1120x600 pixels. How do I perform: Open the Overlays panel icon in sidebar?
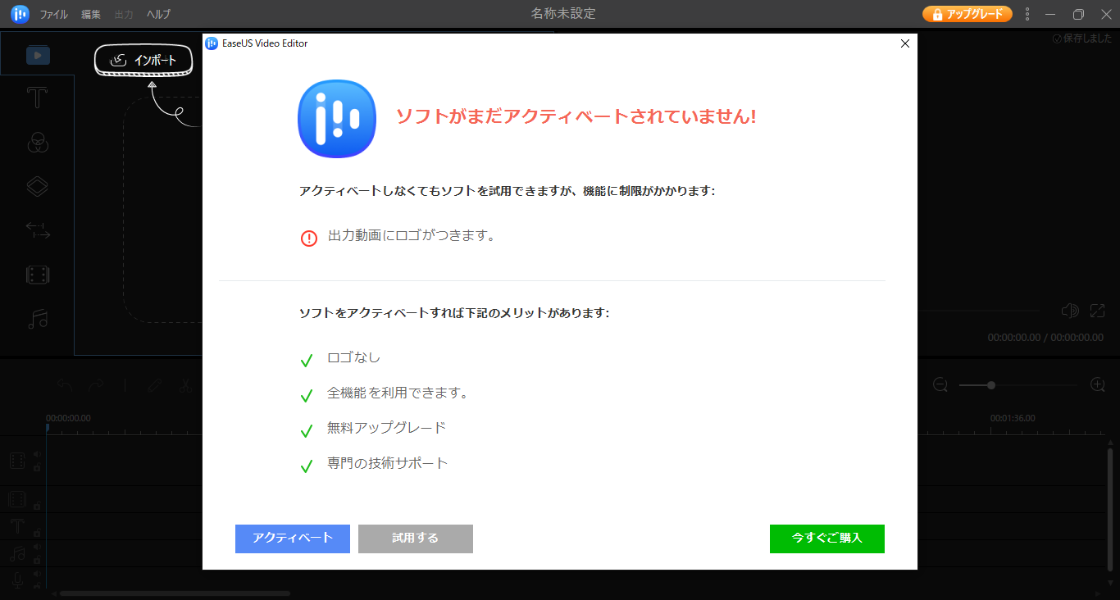click(38, 187)
